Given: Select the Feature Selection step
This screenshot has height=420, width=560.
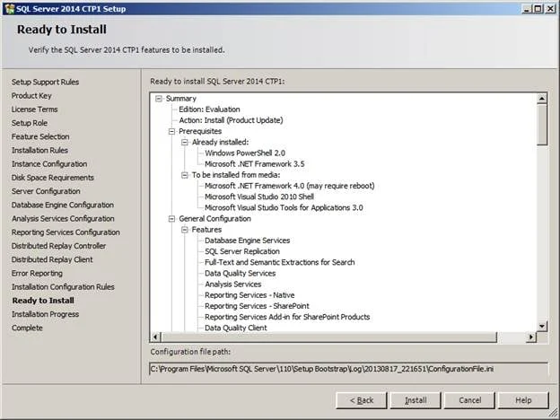Looking at the screenshot, I should [40, 136].
